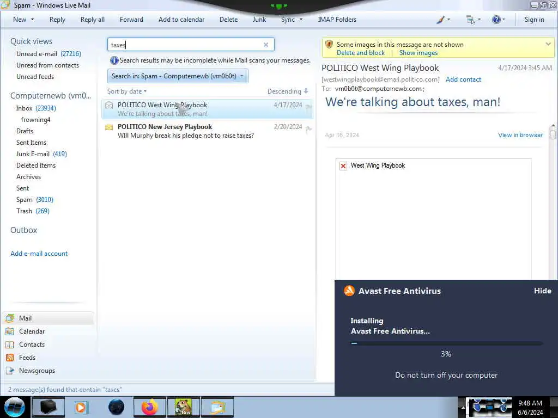This screenshot has height=418, width=558.
Task: Click View in browser link
Action: tap(520, 135)
